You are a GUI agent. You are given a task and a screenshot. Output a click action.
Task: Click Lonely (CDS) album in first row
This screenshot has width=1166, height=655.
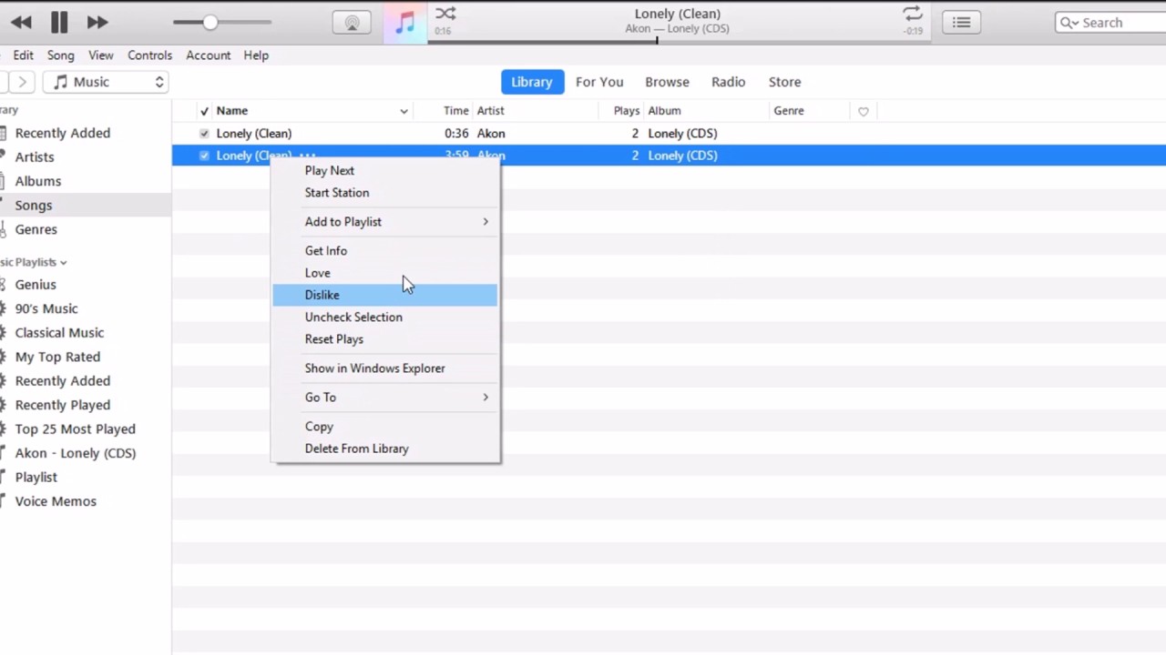pyautogui.click(x=682, y=134)
